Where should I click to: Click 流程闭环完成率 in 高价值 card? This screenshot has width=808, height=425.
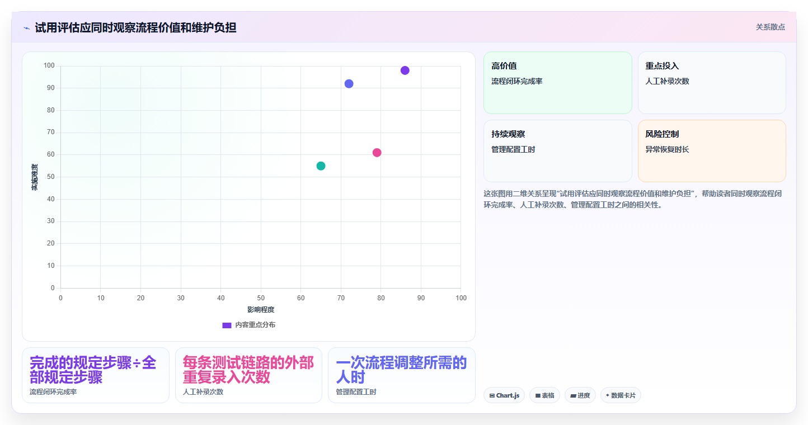click(x=517, y=82)
